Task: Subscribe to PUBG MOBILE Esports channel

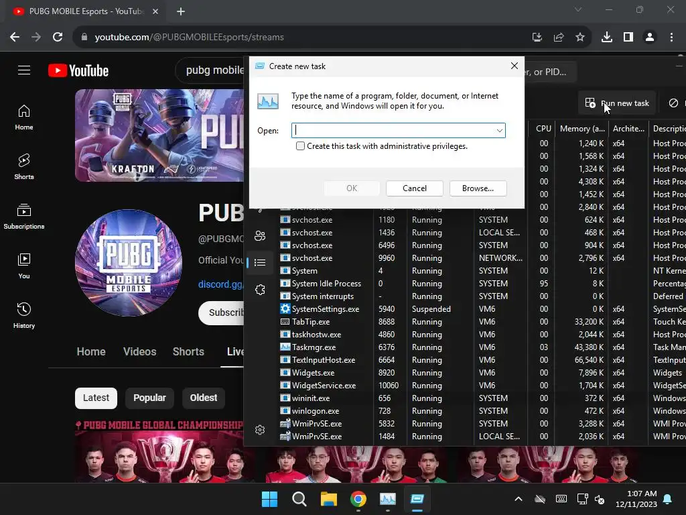Action: pos(221,312)
